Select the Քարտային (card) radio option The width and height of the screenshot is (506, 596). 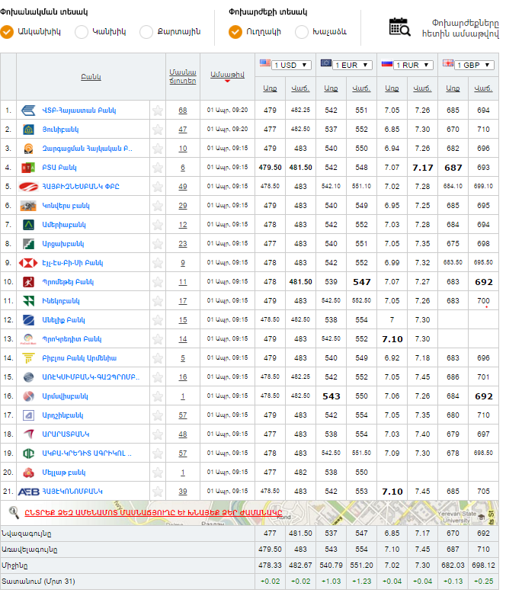tap(146, 31)
